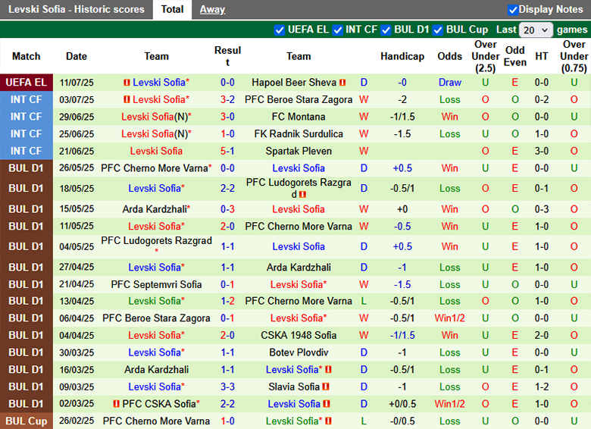Click the date 13/04/25

coord(77,301)
